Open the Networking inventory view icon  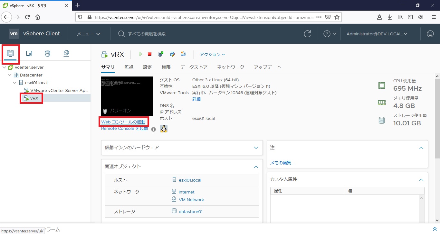(x=66, y=54)
